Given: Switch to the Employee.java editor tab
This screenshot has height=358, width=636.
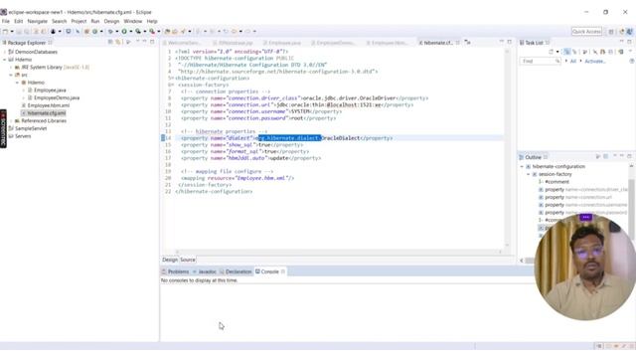Looking at the screenshot, I should pyautogui.click(x=282, y=43).
